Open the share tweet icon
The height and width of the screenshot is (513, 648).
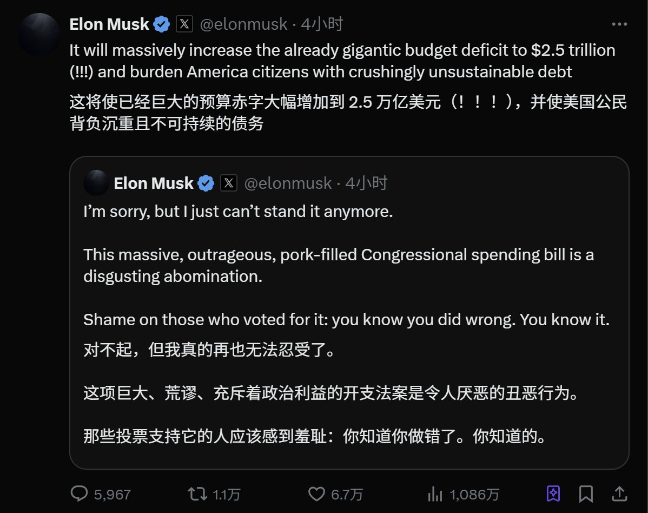pos(619,494)
